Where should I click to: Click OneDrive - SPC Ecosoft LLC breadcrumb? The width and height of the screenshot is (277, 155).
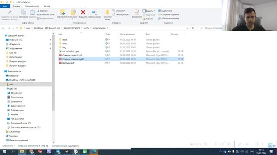click(x=47, y=28)
